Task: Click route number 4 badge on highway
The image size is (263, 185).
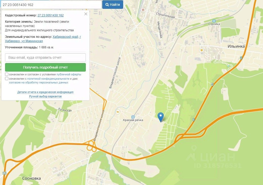Action: (212, 84)
